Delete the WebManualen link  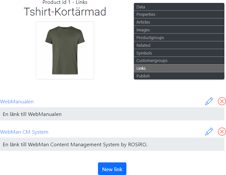tap(222, 101)
